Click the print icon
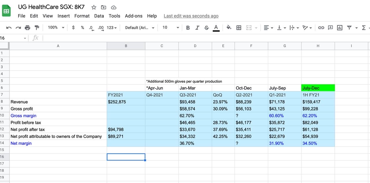The height and width of the screenshot is (183, 370). [27, 28]
